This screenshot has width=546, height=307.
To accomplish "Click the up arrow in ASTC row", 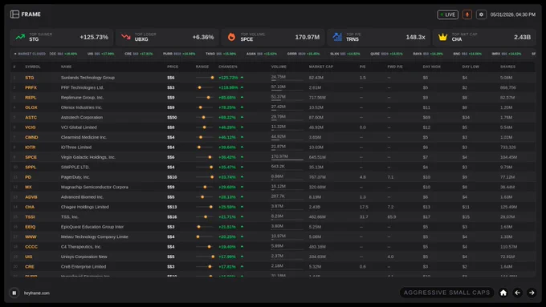I will (x=242, y=118).
